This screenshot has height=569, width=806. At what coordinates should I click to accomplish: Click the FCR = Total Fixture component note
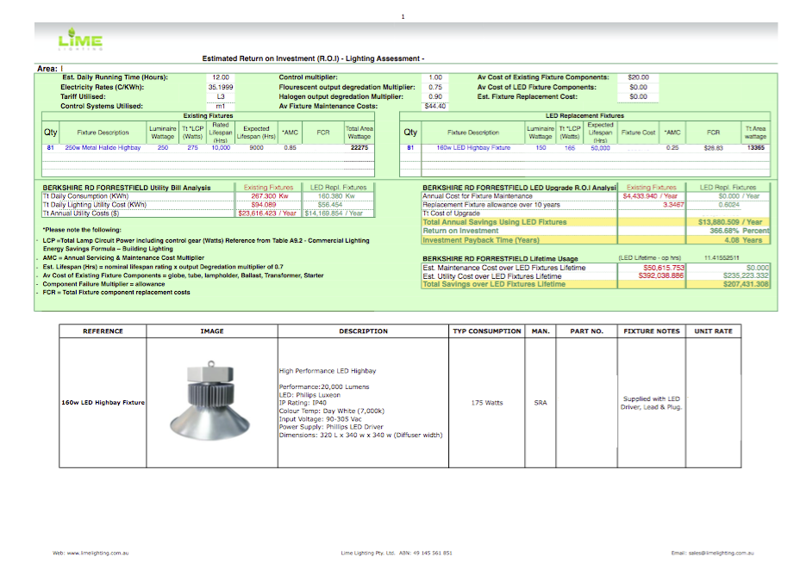point(116,293)
